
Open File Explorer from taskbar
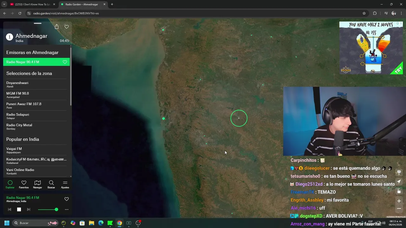[x=91, y=223]
